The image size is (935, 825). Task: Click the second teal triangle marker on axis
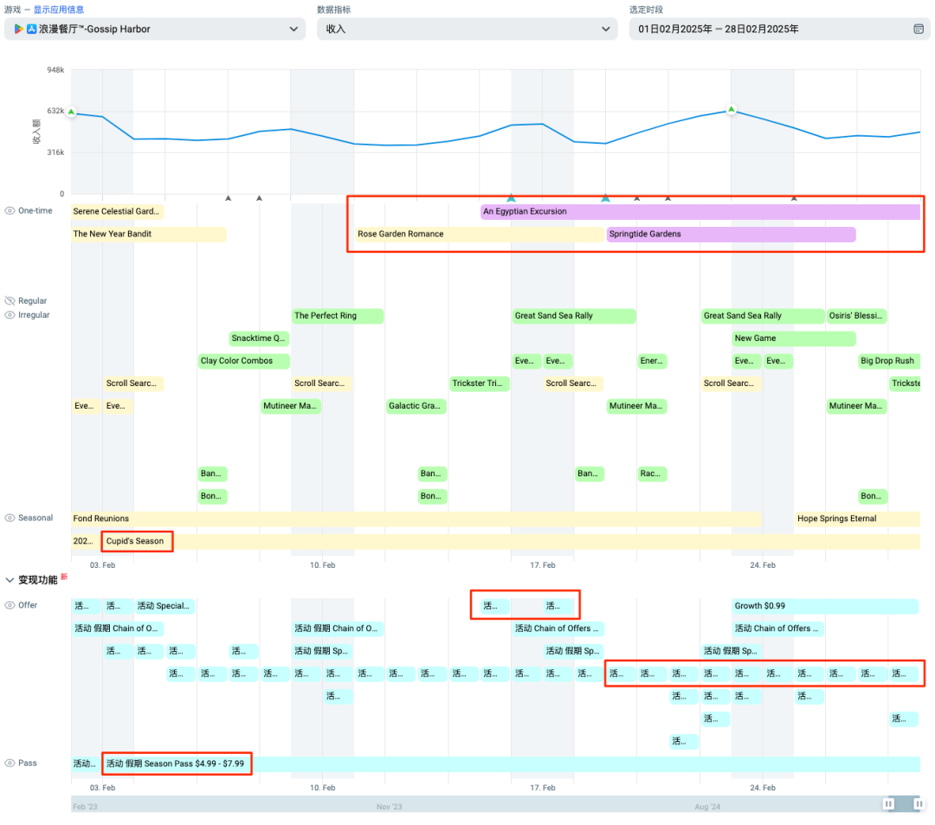(605, 198)
